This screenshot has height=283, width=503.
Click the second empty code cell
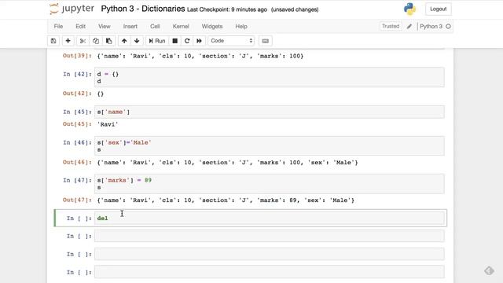(269, 254)
